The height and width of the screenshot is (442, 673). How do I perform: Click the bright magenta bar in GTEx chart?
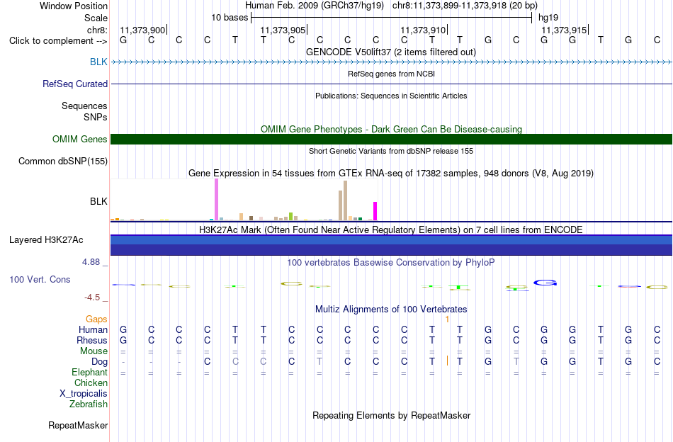click(x=375, y=211)
